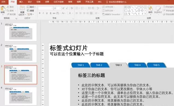Screen dimensions: 174x106
Task: Click the TAB 1 shape on slide
Action: pyautogui.click(x=81, y=65)
